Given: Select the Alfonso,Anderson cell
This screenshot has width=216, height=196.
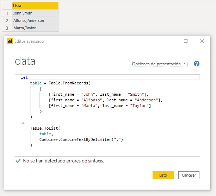Looking at the screenshot, I should 35,20.
